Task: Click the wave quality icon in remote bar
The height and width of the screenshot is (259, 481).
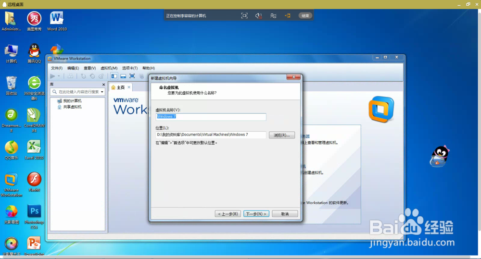Action: 273,16
